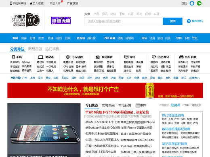This screenshot has width=210, height=157.
Task: Click the blue 搜索 search button
Action: tap(172, 21)
